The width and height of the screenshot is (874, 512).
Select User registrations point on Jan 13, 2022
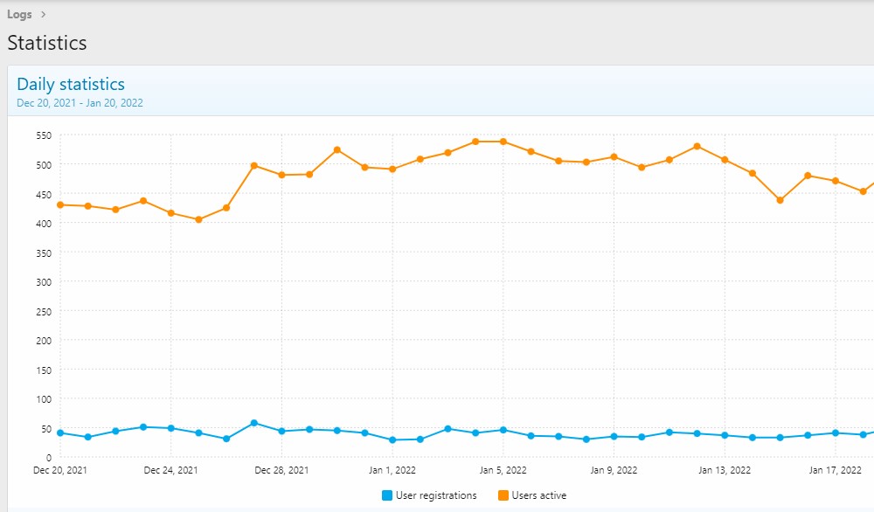pos(725,435)
